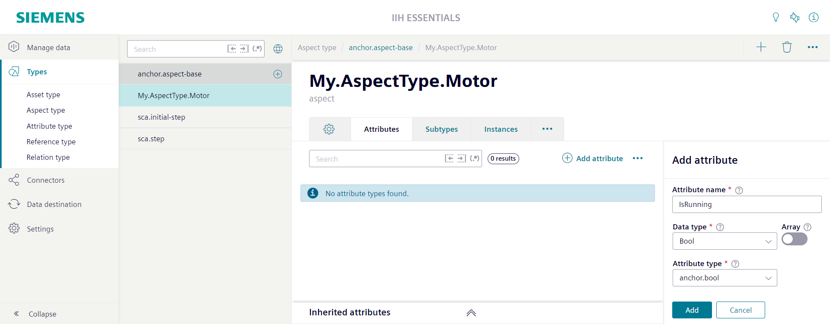Viewport: 830px width, 324px height.
Task: Select sca.step in type list
Action: (x=205, y=139)
